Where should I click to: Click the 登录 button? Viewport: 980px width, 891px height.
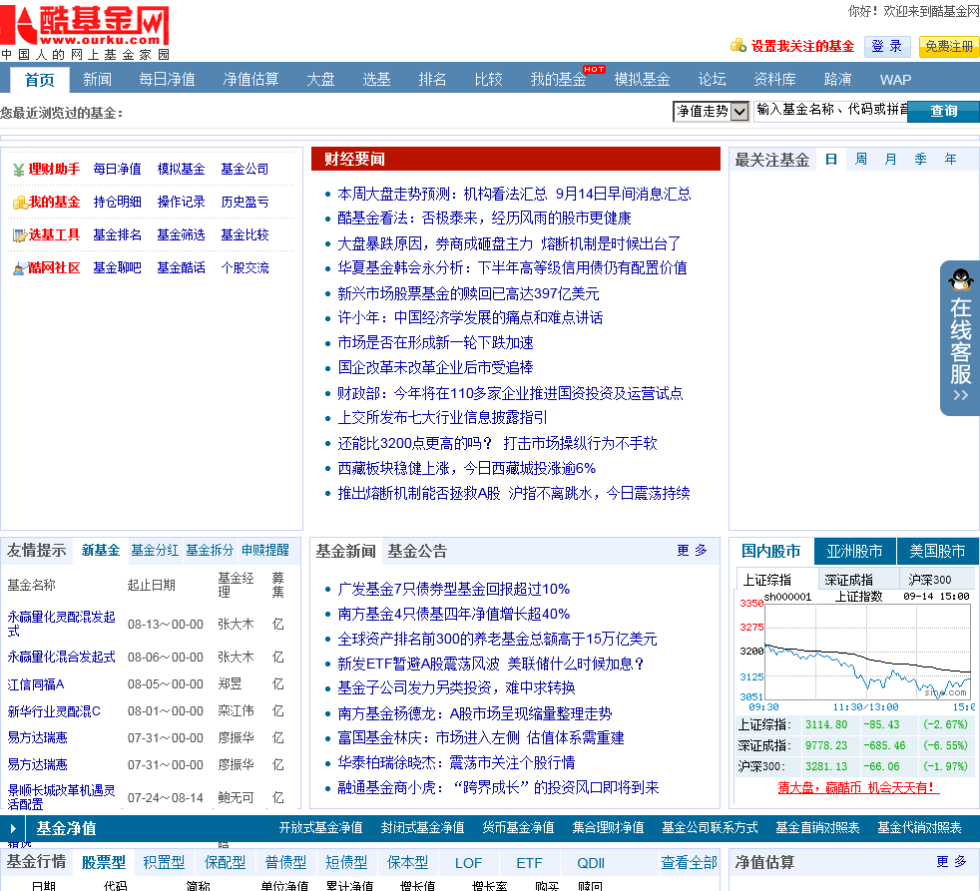click(886, 46)
